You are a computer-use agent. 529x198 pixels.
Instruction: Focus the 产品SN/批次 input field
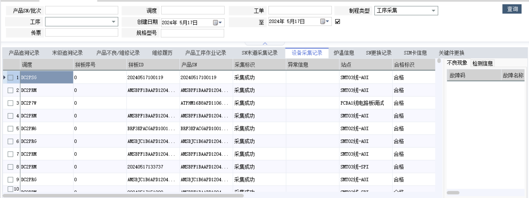point(81,10)
